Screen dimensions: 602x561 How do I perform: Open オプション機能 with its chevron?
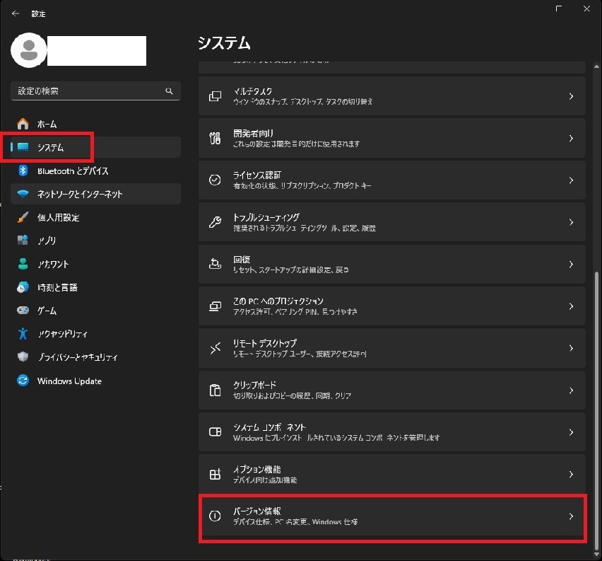click(x=572, y=474)
